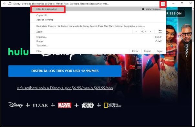195x127 pixels.
Task: Maximize the Disney+ window
Action: point(182,3)
